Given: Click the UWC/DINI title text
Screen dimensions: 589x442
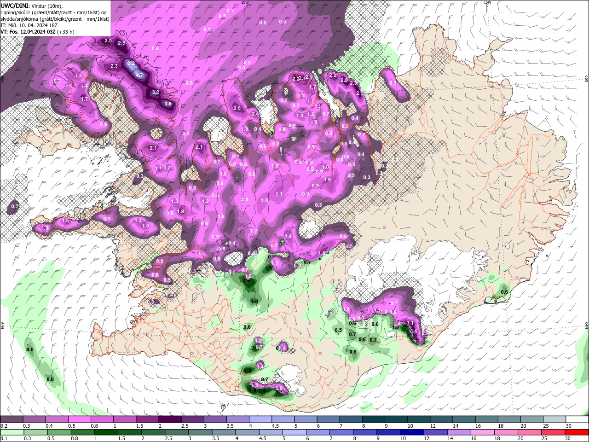Looking at the screenshot, I should point(14,5).
